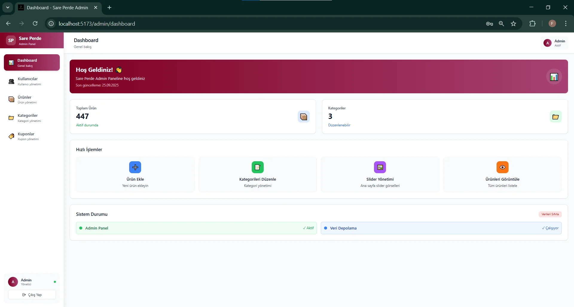
Task: Click the Admin avatar in top header
Action: pyautogui.click(x=547, y=43)
